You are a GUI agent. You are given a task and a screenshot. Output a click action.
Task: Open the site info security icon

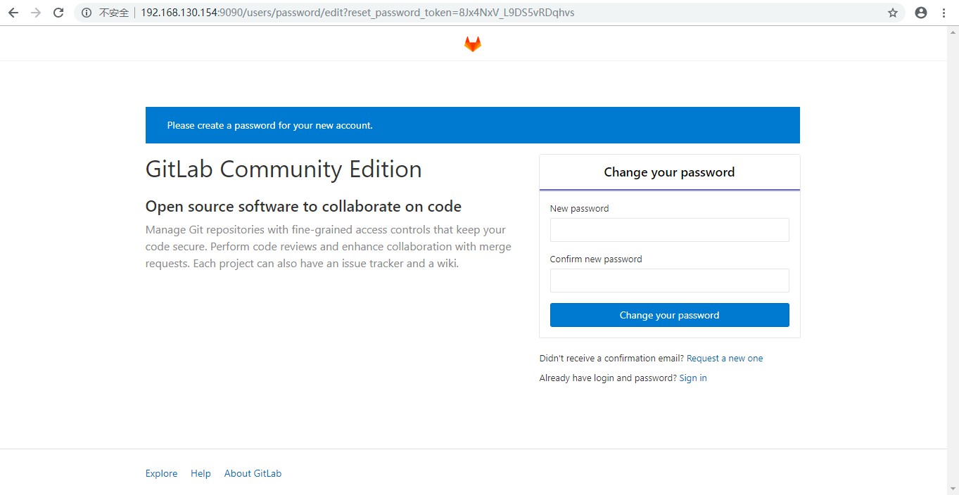87,13
